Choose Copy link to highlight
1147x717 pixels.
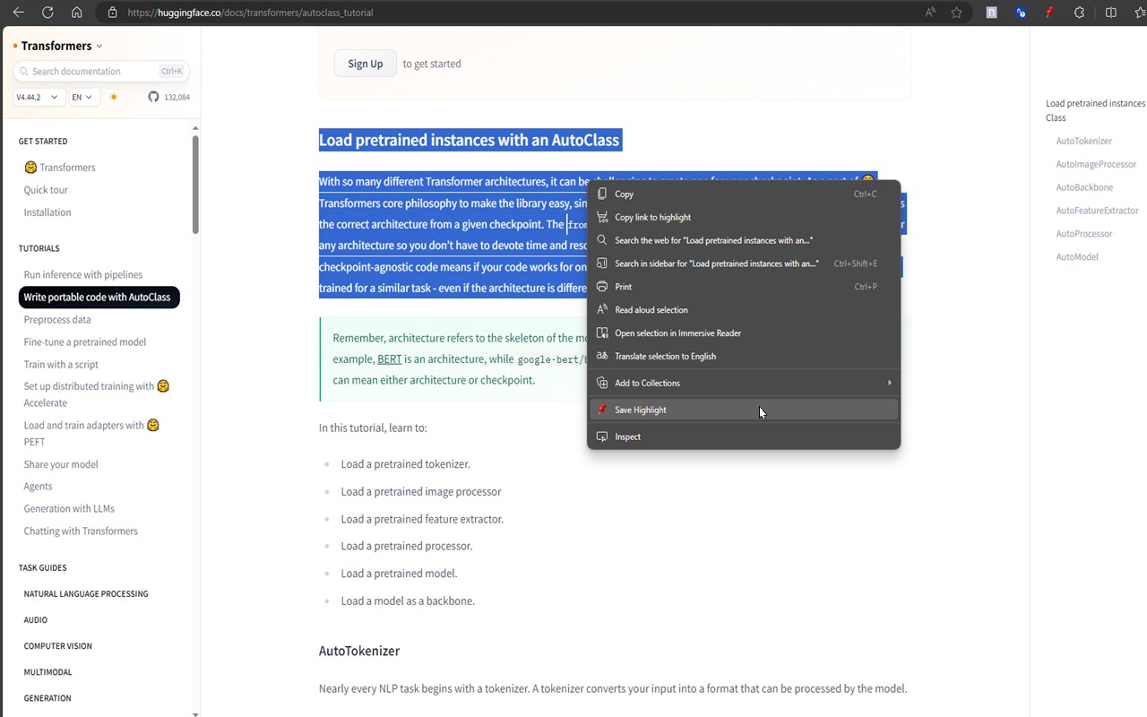pyautogui.click(x=744, y=217)
